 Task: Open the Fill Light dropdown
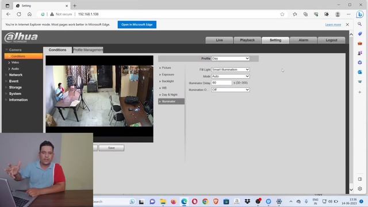(x=231, y=70)
